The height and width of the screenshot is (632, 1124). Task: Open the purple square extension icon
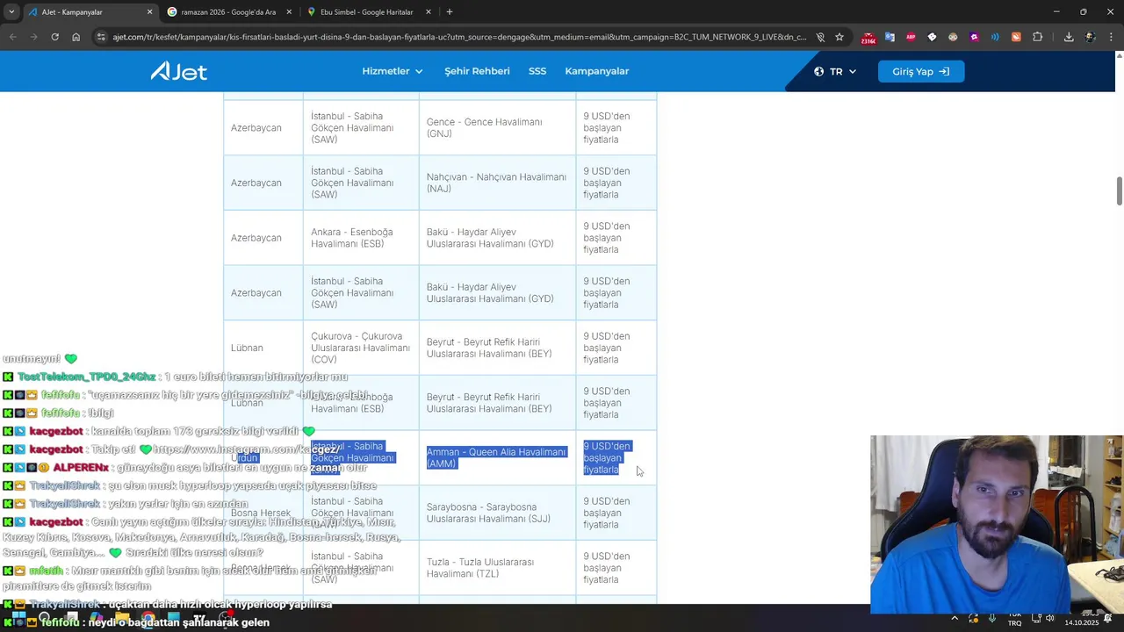tap(974, 37)
